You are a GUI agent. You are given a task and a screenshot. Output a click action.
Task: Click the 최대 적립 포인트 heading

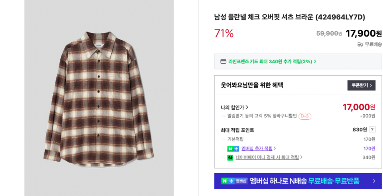tap(237, 130)
